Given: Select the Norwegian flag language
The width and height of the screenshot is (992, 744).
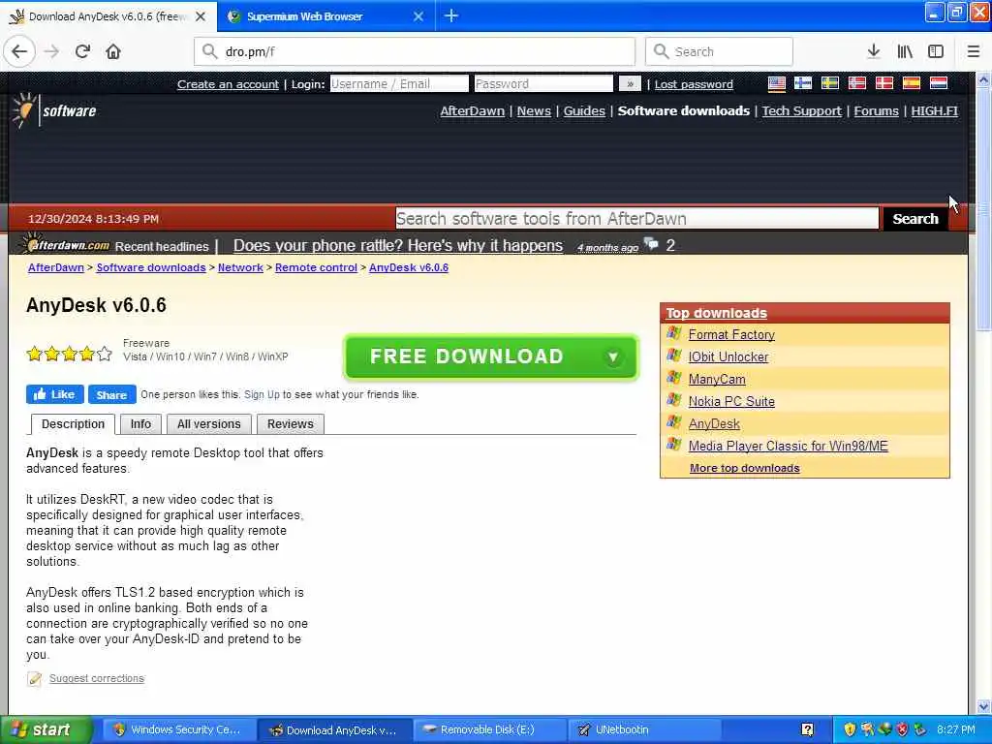Looking at the screenshot, I should point(856,83).
